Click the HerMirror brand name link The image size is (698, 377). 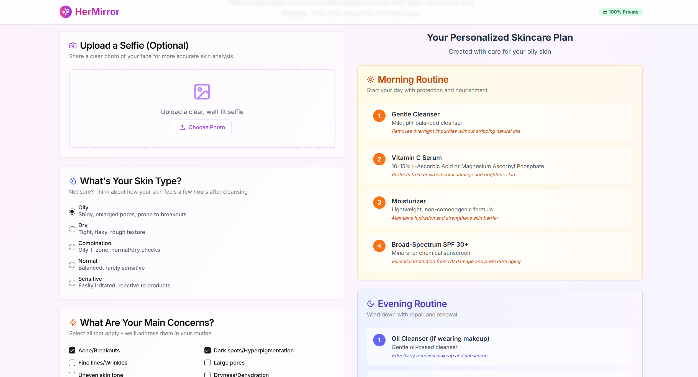coord(97,12)
